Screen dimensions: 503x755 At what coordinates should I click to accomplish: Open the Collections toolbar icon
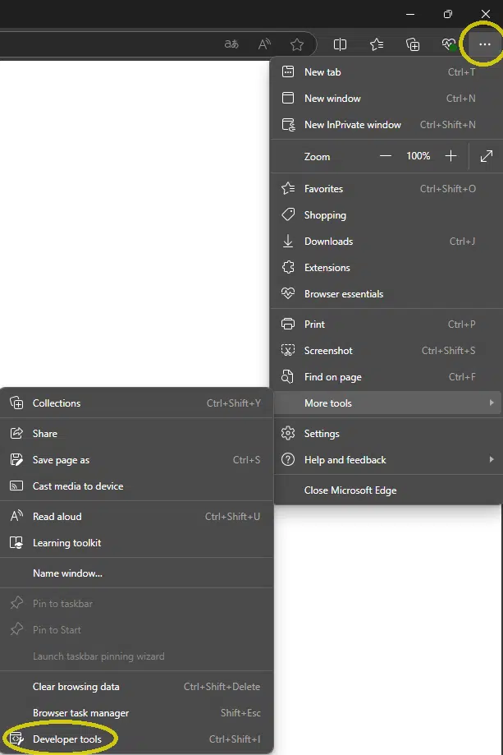pyautogui.click(x=413, y=44)
